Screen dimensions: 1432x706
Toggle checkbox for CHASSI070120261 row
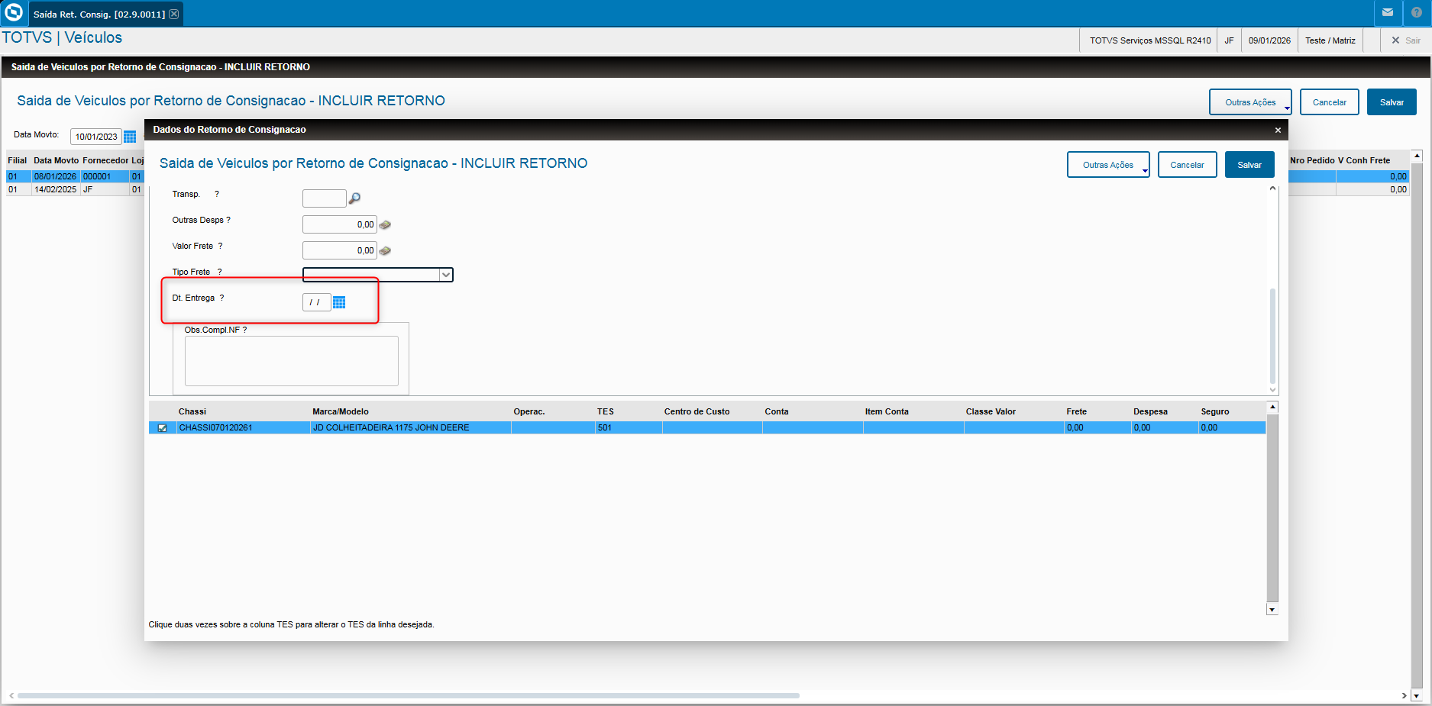[162, 428]
